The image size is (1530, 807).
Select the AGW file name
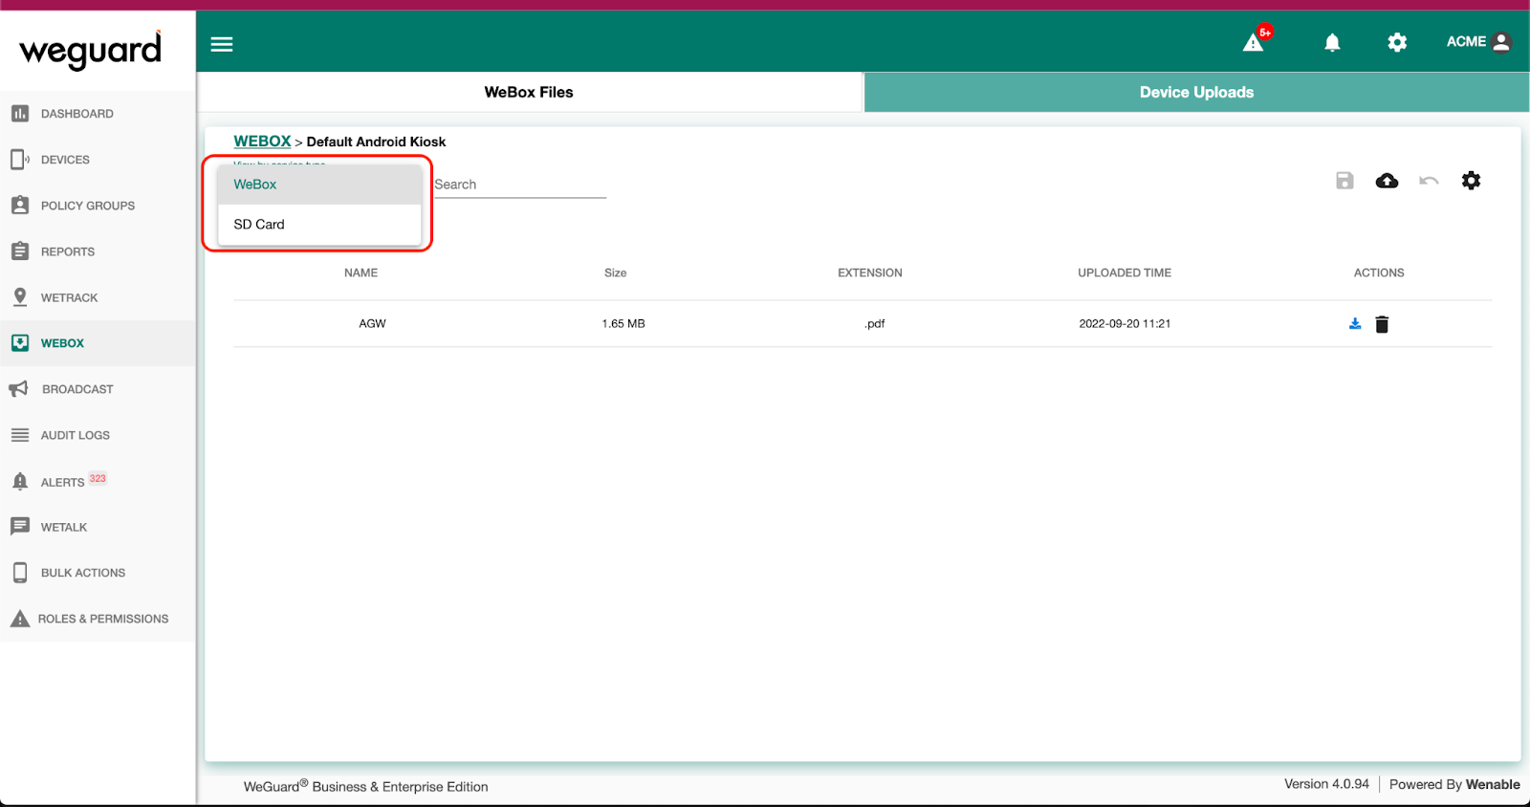372,324
